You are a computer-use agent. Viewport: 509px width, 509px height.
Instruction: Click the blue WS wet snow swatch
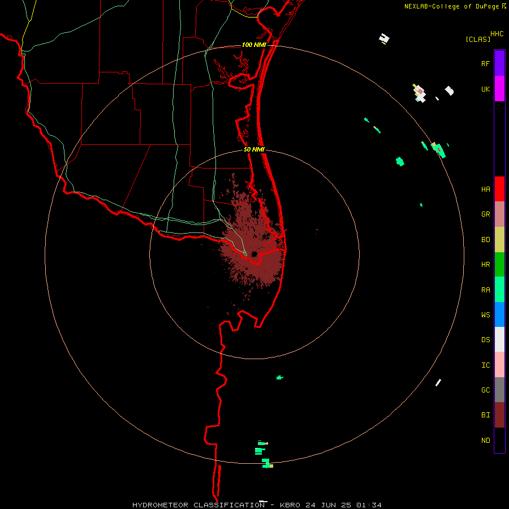[x=499, y=314]
